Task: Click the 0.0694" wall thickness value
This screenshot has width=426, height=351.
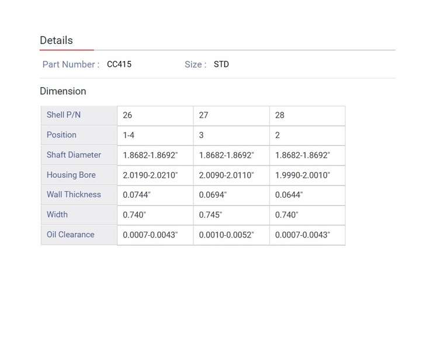Action: (x=213, y=195)
